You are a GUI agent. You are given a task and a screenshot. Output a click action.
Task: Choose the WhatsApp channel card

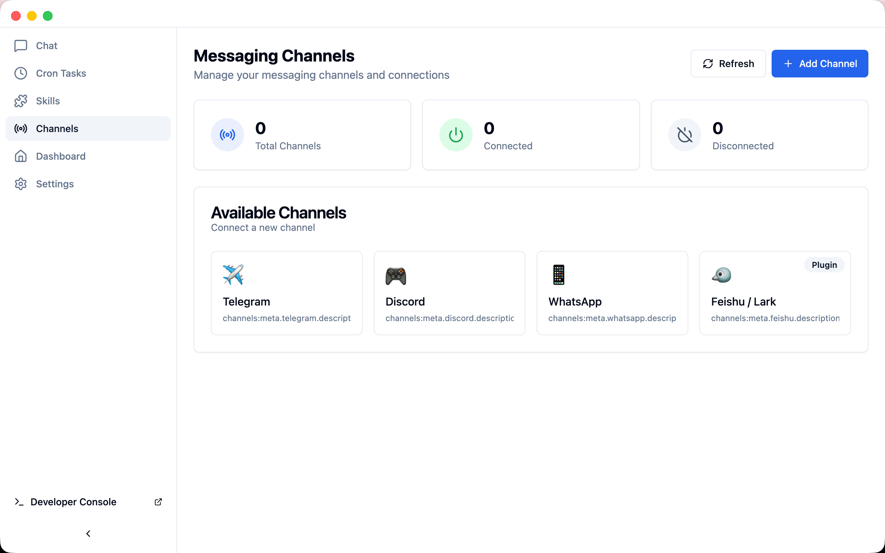(x=612, y=293)
